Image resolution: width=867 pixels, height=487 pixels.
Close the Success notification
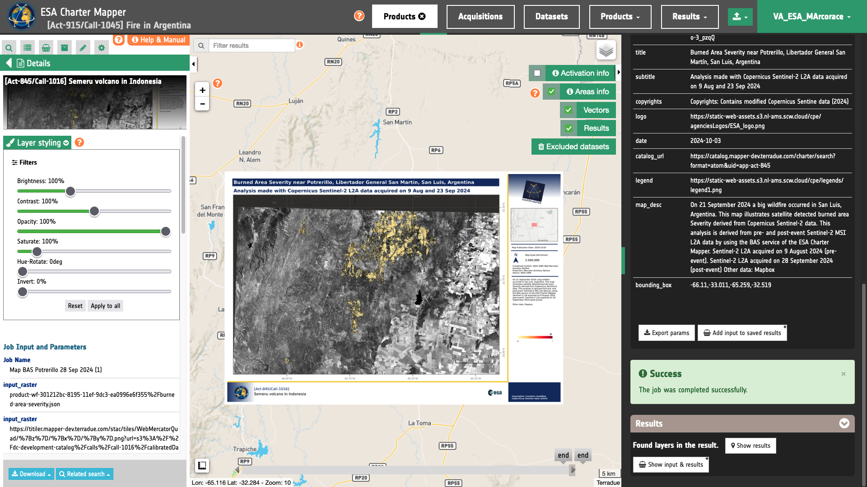tap(843, 374)
